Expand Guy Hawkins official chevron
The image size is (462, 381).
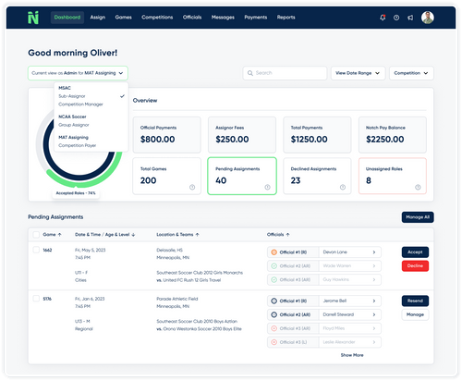(374, 279)
